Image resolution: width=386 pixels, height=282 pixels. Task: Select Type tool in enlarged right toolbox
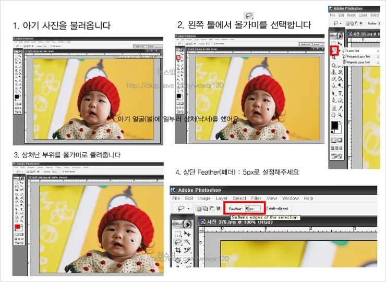(341, 93)
